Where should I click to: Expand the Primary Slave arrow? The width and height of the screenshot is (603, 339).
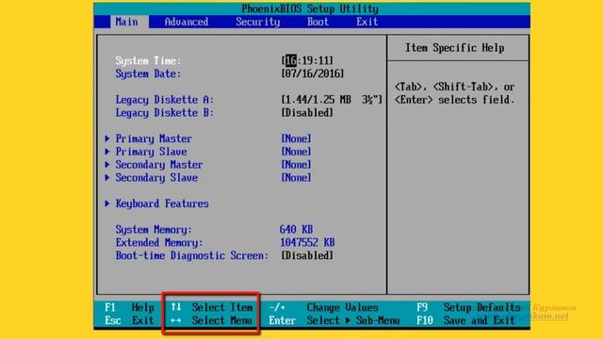click(107, 152)
